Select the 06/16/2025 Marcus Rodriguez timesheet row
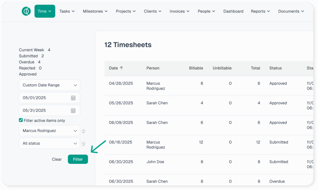The width and height of the screenshot is (318, 190). [186, 145]
